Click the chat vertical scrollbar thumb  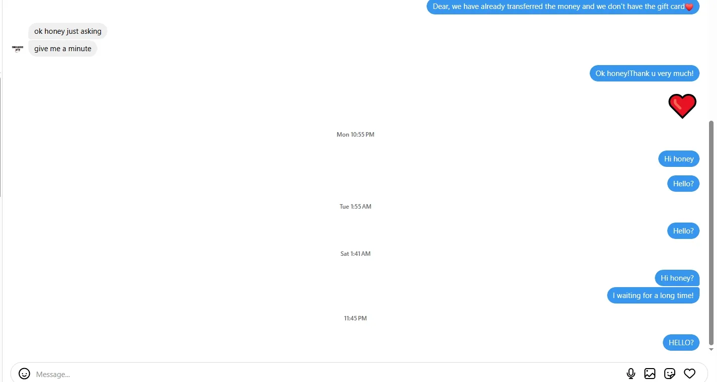click(711, 233)
